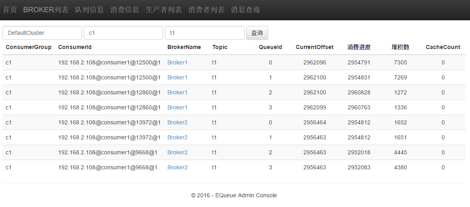Click the CurrentOffset column header
Screen dimensions: 470x207
(x=314, y=47)
